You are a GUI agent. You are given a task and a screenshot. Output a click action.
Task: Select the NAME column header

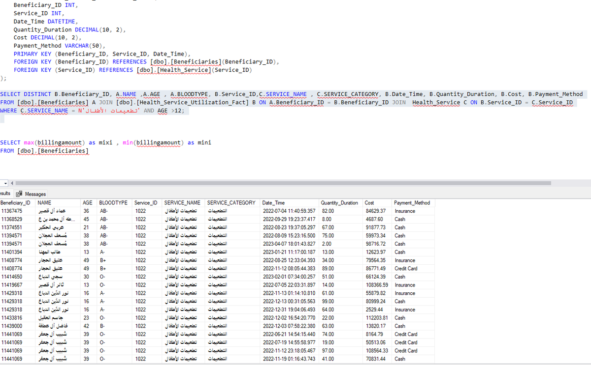point(59,202)
